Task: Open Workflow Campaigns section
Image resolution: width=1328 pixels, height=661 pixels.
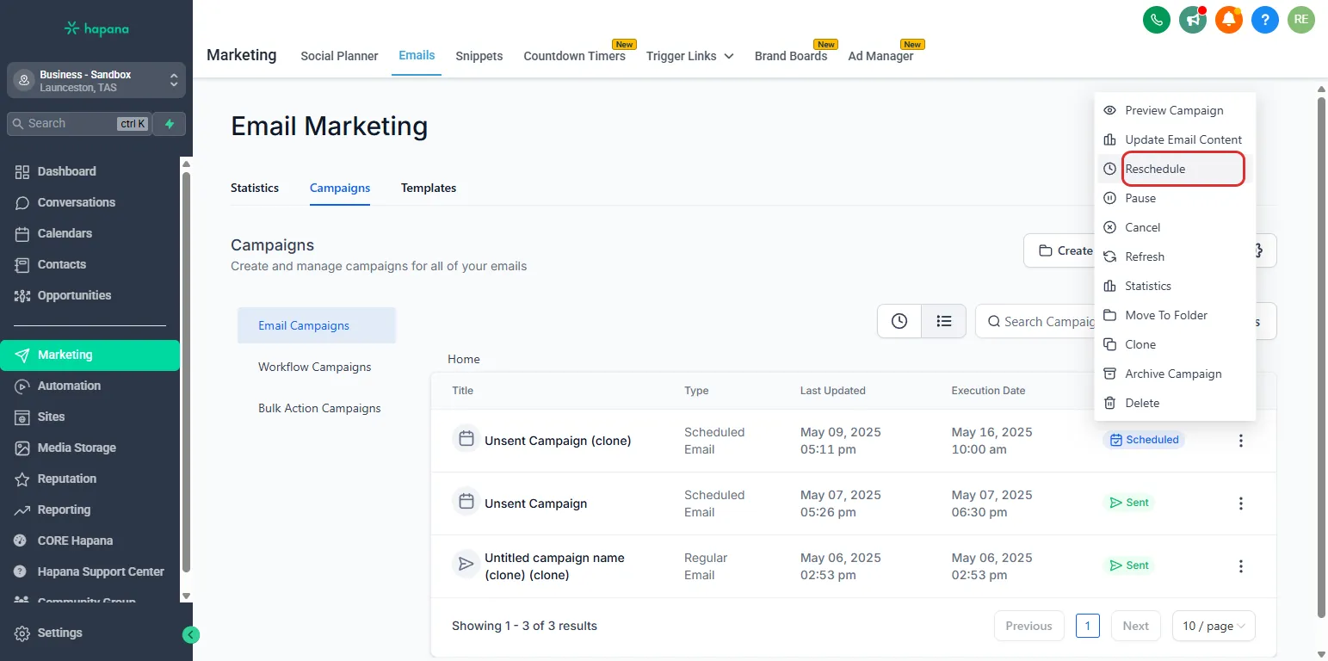Action: click(x=315, y=367)
